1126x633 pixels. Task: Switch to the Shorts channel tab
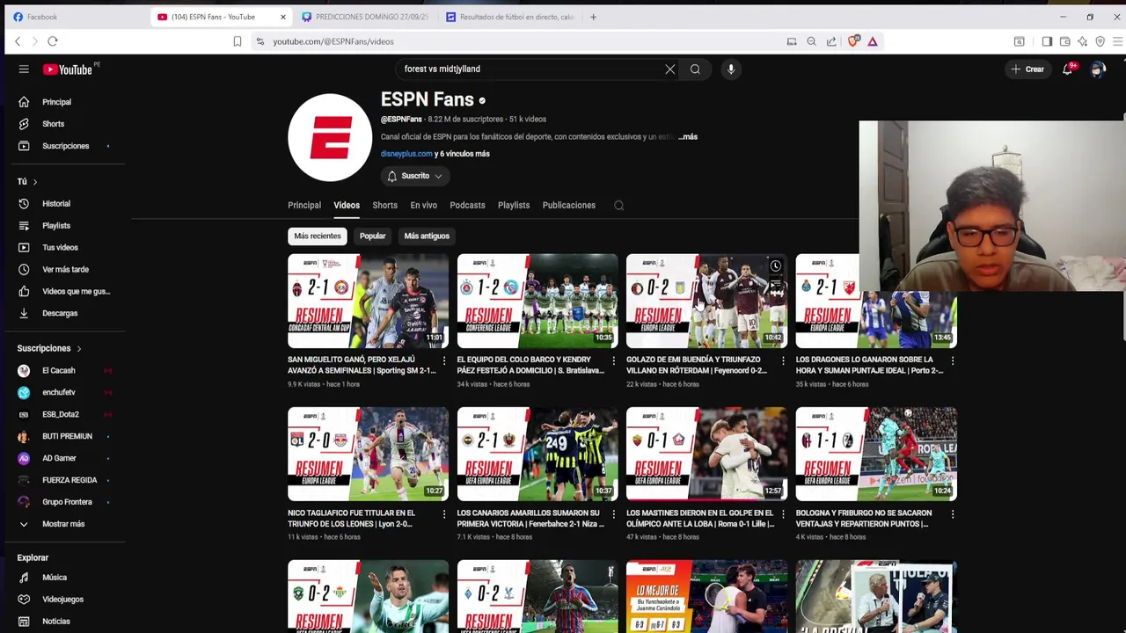click(x=384, y=206)
